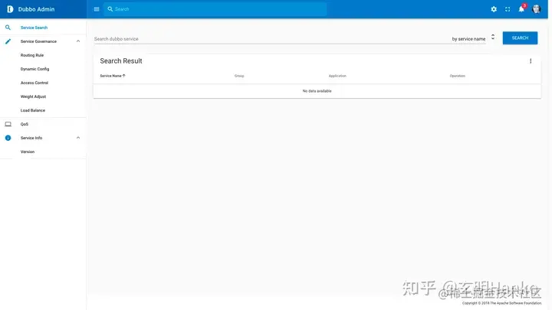552x310 pixels.
Task: Open Weight Adjust page
Action: click(x=33, y=96)
